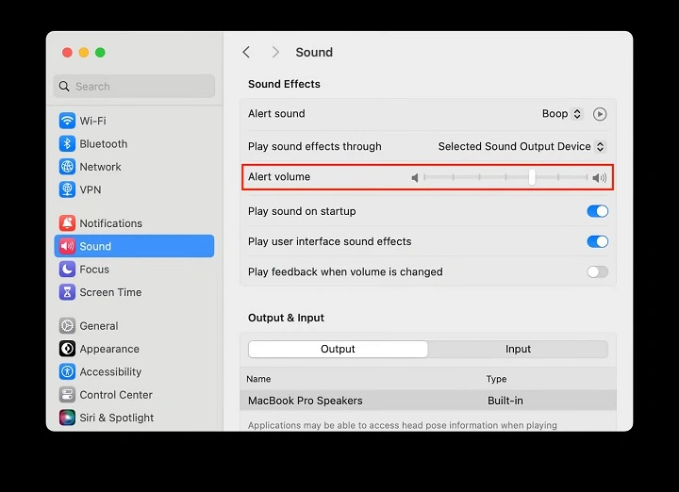
Task: Disable Play sound on startup
Action: (597, 211)
